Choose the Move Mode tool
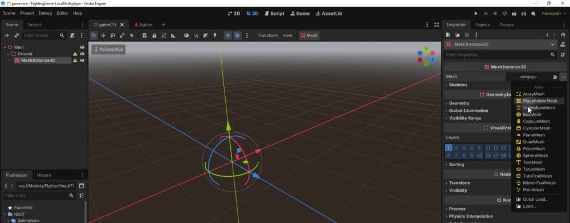The height and width of the screenshot is (223, 570). 103,35
